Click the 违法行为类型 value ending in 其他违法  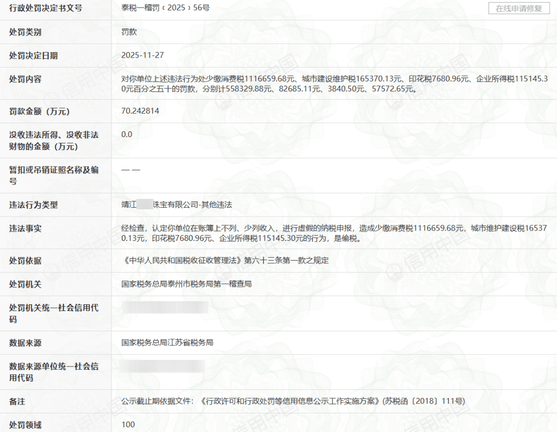click(x=176, y=205)
